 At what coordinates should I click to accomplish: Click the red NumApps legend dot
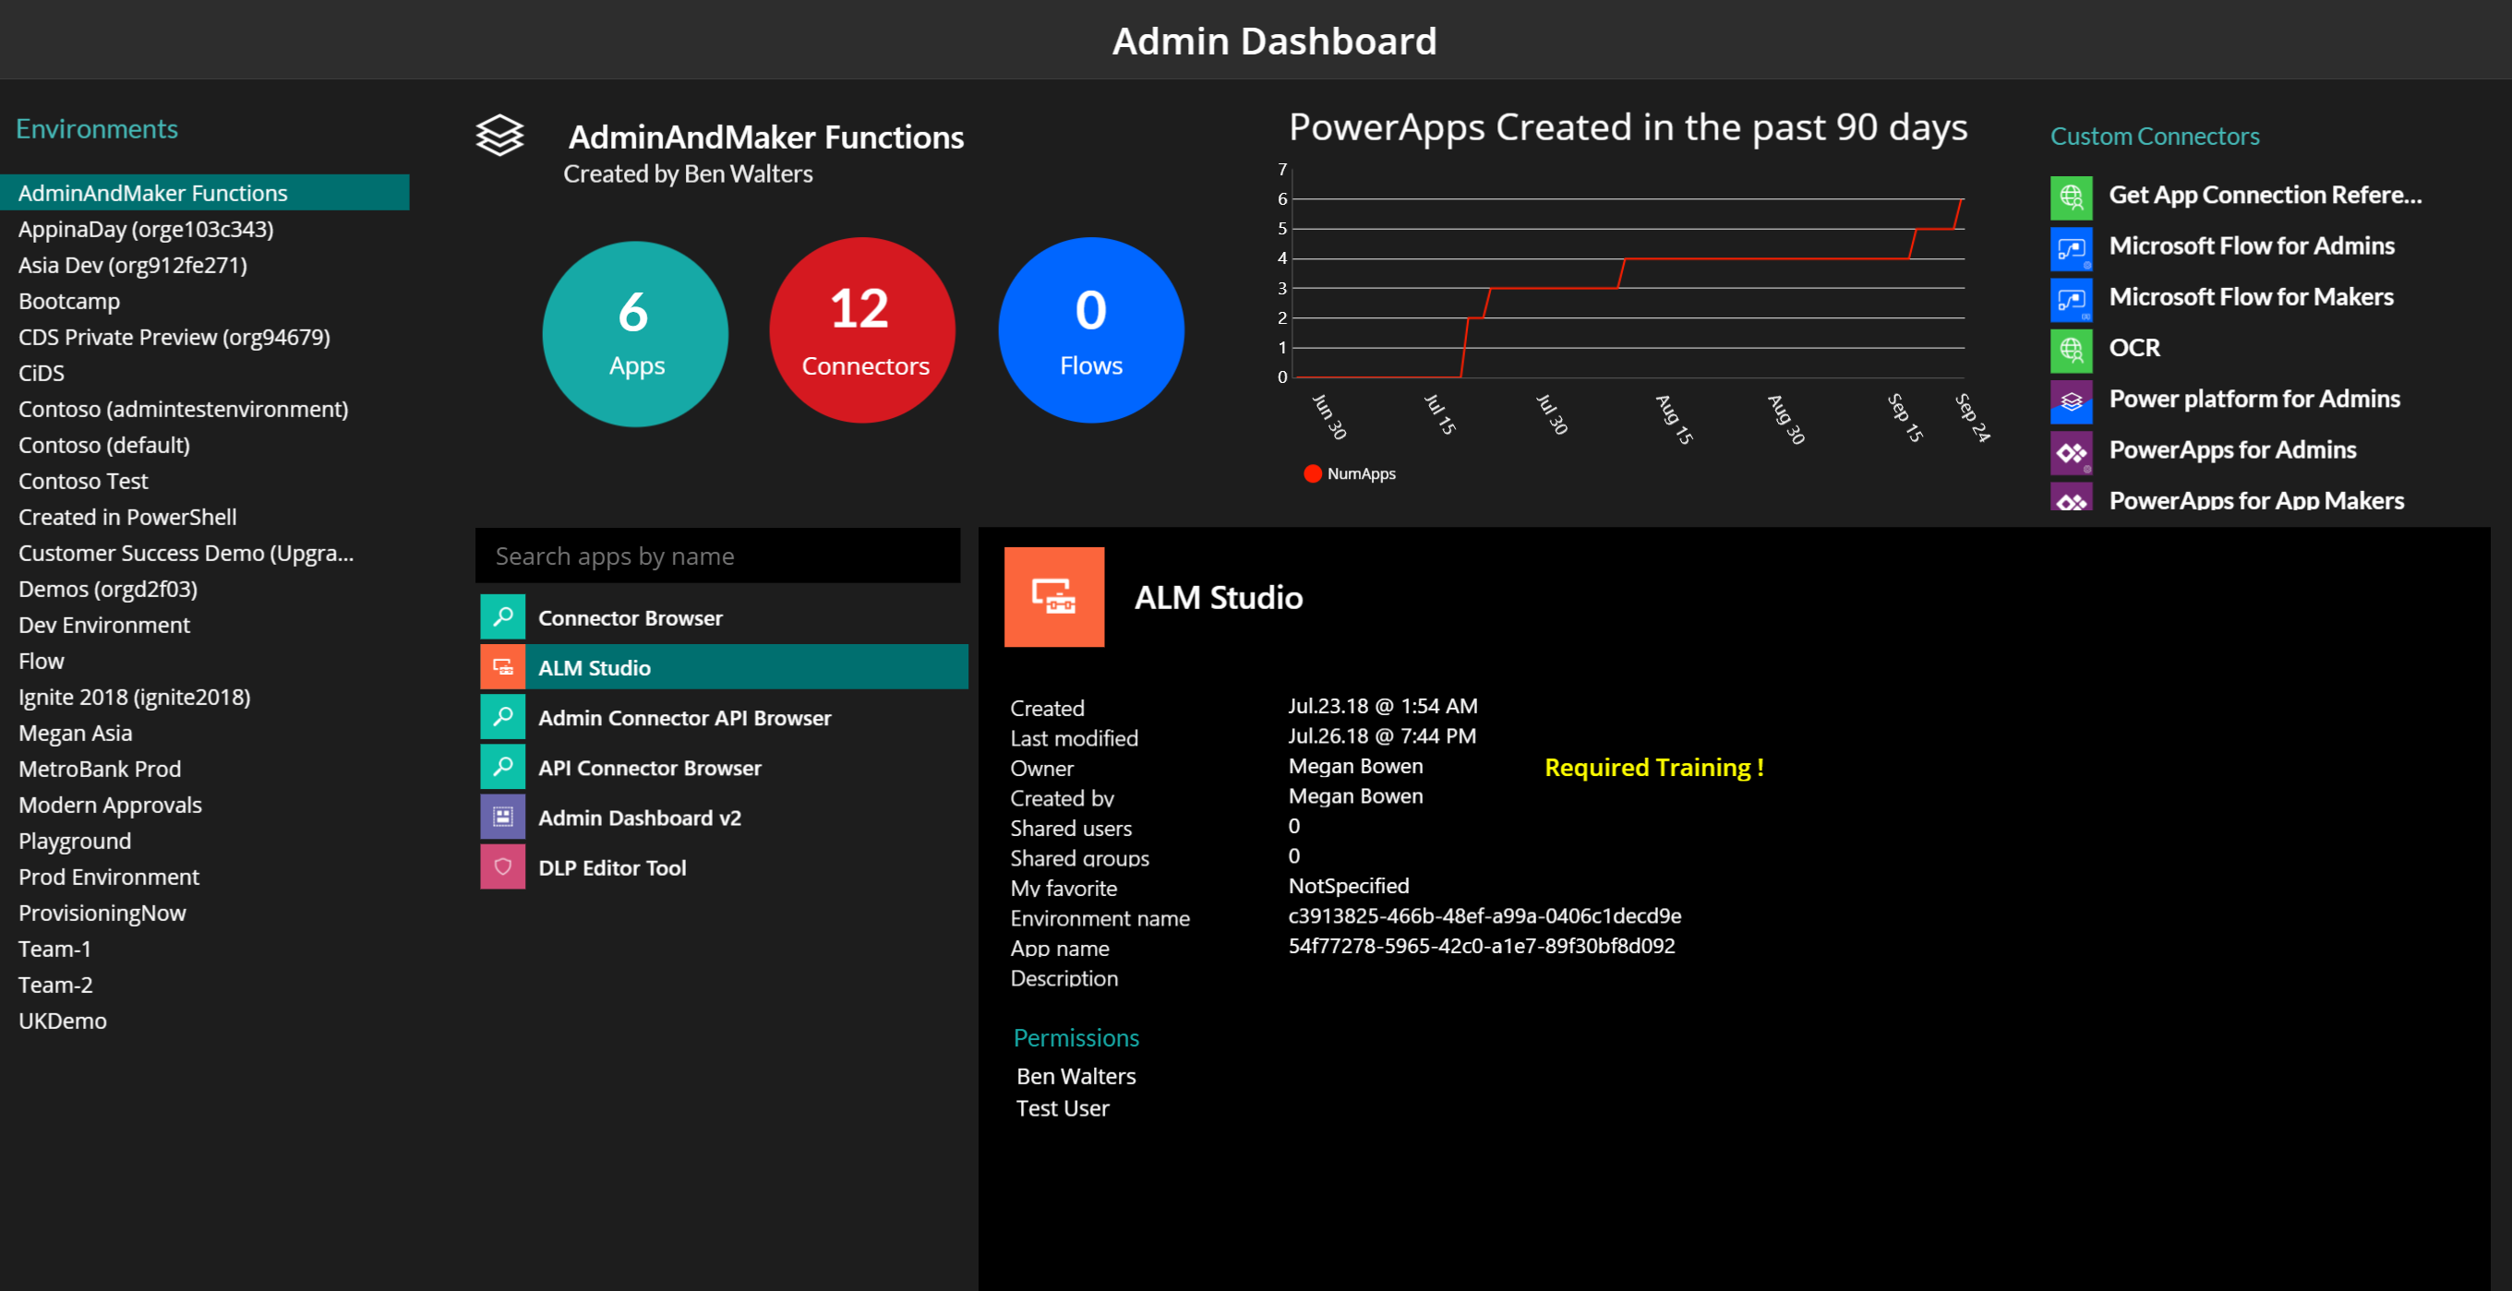[1313, 474]
